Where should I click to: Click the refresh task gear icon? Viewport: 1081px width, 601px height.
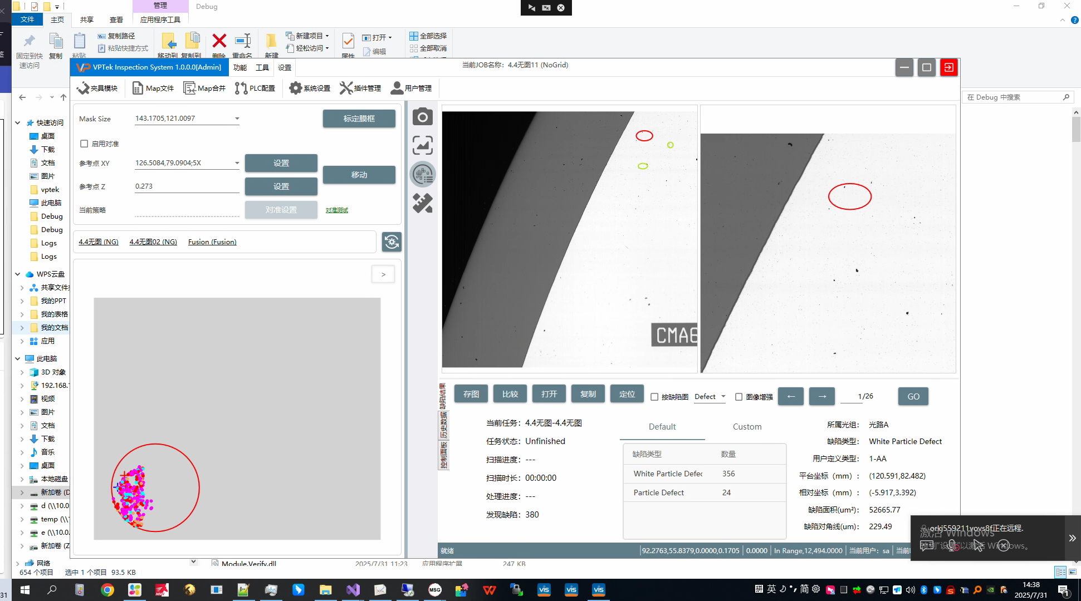click(x=392, y=242)
